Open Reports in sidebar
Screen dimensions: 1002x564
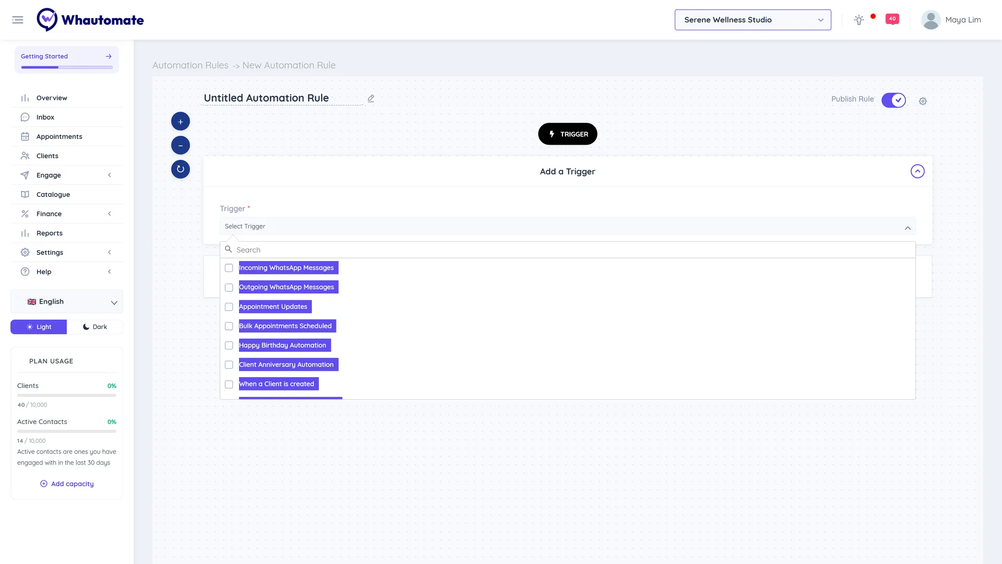tap(67, 233)
